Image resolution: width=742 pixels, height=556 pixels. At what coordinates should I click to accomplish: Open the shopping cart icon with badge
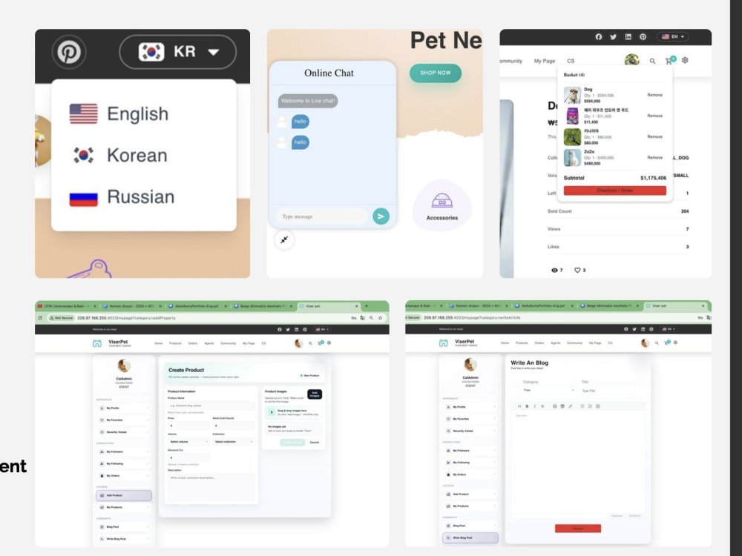click(x=669, y=61)
